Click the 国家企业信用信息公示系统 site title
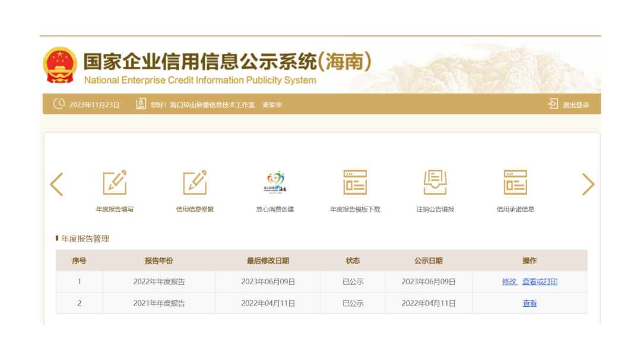The width and height of the screenshot is (641, 360). tap(227, 62)
